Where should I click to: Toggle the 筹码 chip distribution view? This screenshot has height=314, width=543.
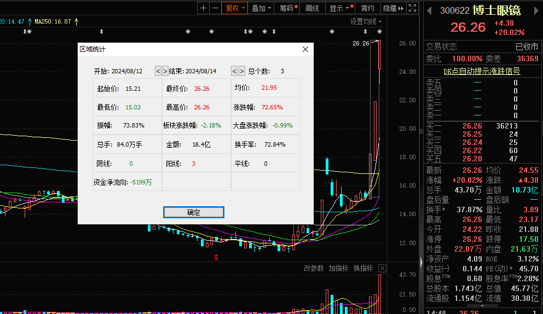click(x=288, y=8)
